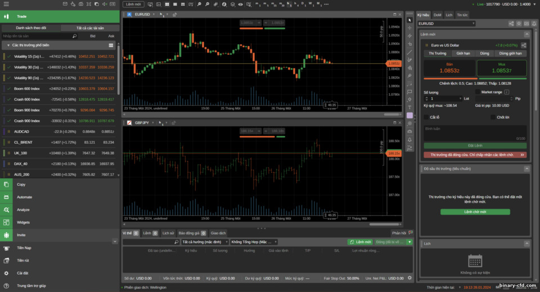Click the alert bell in drawing toolbar

click(x=409, y=140)
